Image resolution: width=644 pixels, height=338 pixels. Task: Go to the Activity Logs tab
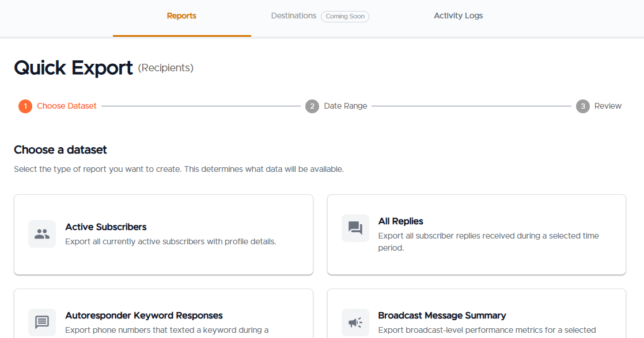tap(458, 16)
